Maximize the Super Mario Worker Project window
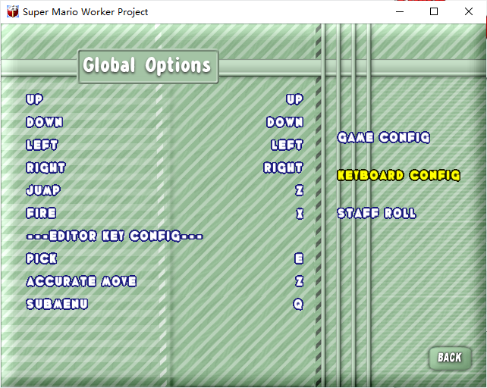 tap(434, 12)
